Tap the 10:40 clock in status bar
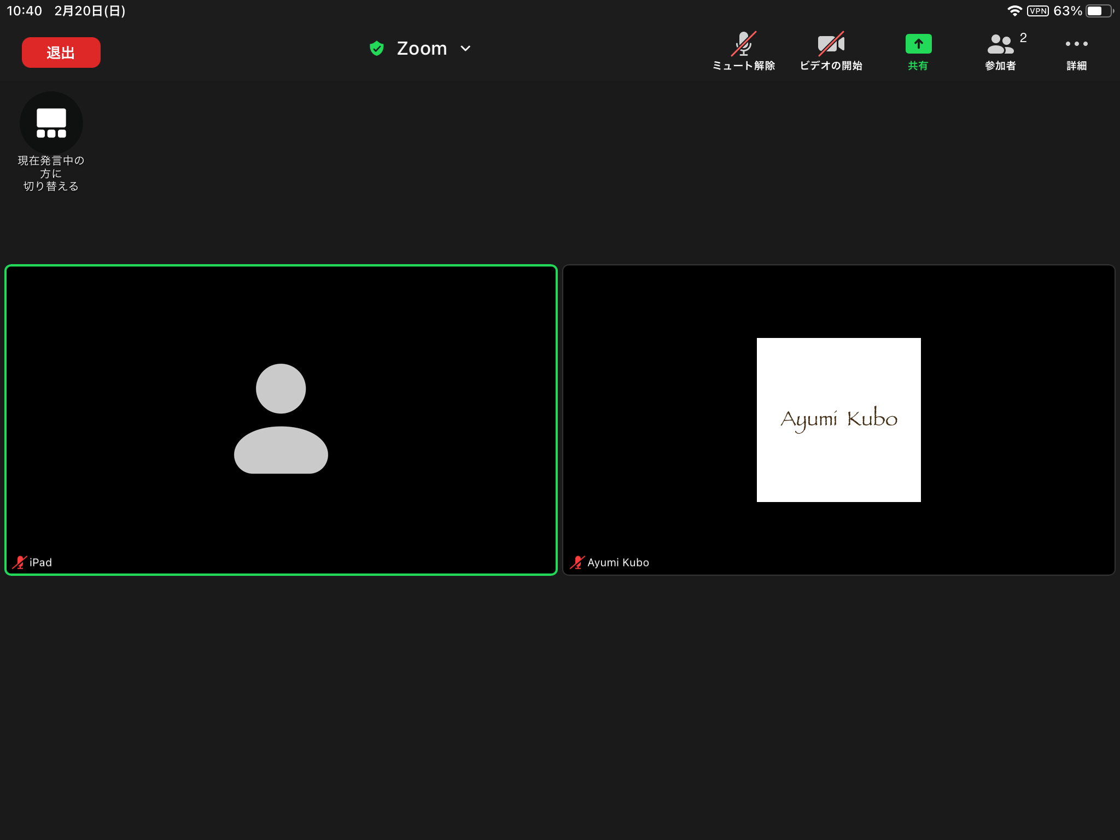The width and height of the screenshot is (1120, 840). (24, 11)
